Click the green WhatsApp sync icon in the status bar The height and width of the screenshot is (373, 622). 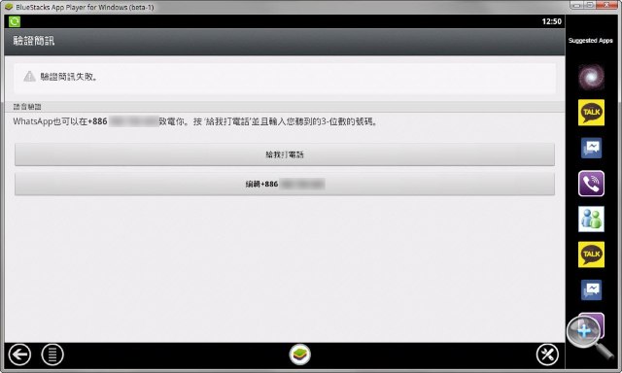15,21
